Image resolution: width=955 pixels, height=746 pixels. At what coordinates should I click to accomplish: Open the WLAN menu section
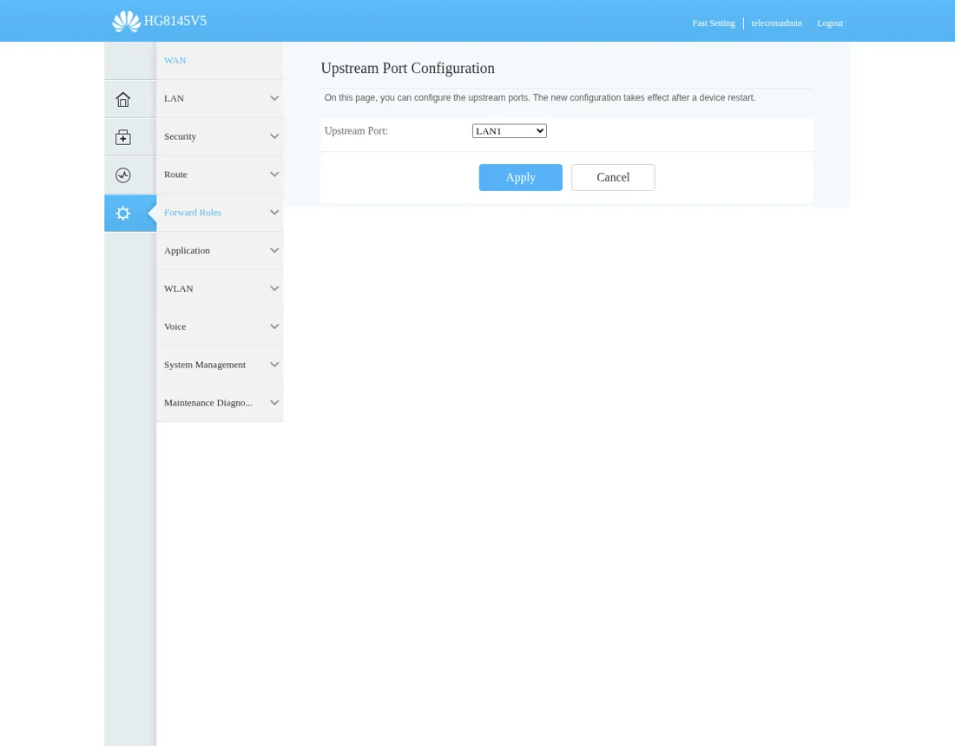click(x=220, y=288)
